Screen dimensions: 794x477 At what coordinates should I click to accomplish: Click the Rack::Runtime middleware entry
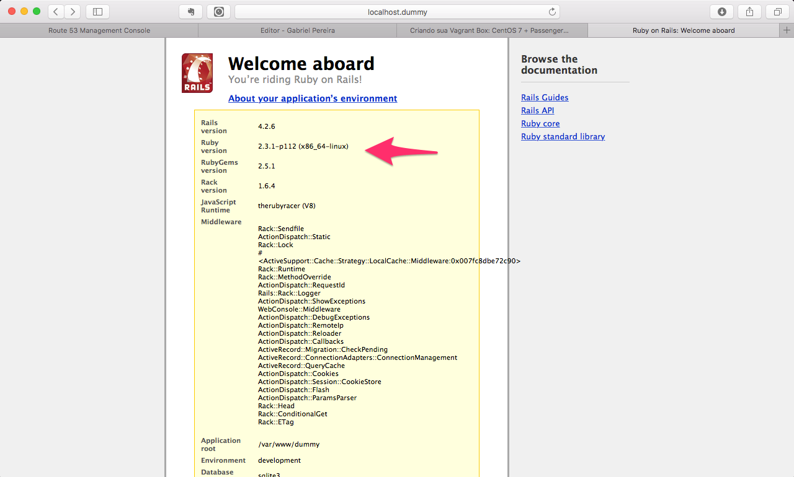282,269
